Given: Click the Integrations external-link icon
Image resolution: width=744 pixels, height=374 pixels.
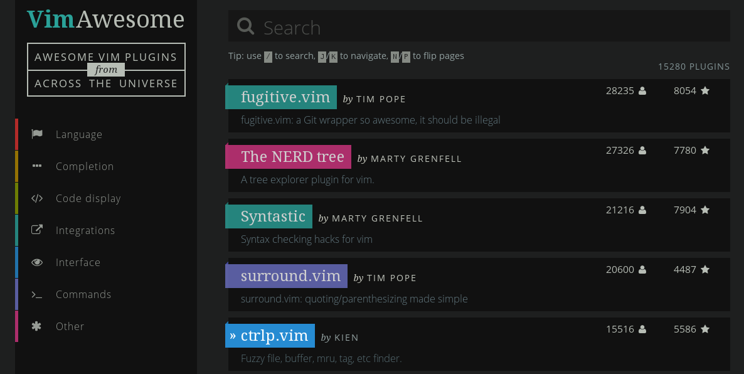Looking at the screenshot, I should 37,230.
